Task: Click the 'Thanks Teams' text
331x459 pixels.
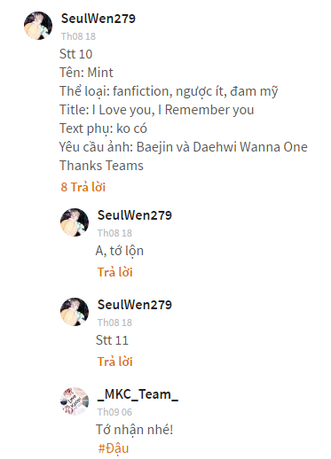Action: click(101, 166)
